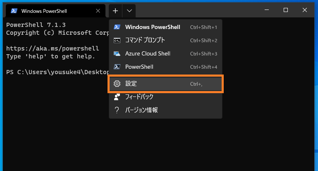The height and width of the screenshot is (171, 318).
Task: Collapse the profile dropdown chevron
Action: 129,11
